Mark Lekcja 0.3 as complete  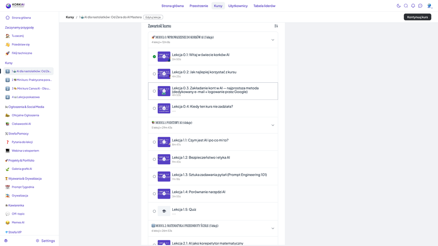[154, 91]
